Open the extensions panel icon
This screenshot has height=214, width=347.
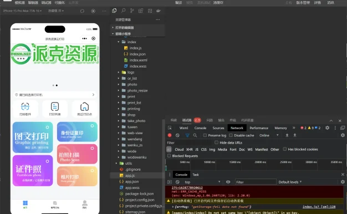coord(141,11)
